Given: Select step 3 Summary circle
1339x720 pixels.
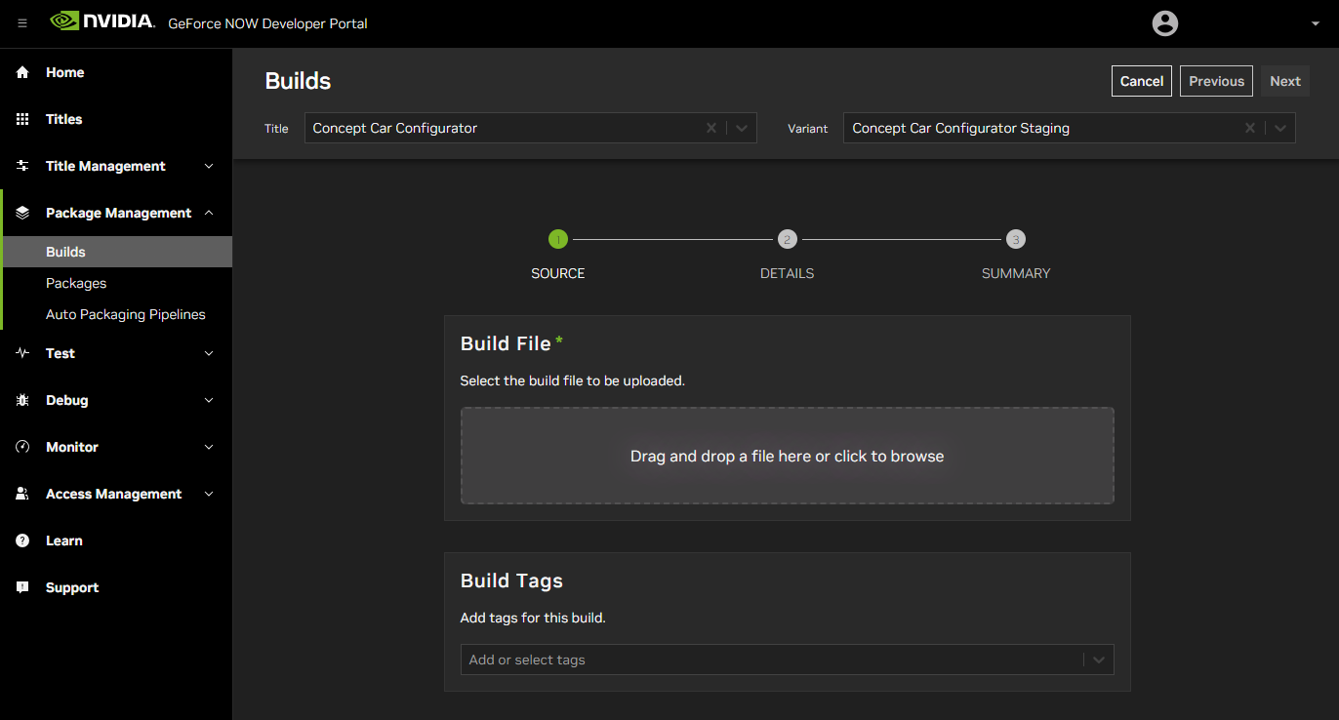Looking at the screenshot, I should click(1016, 239).
